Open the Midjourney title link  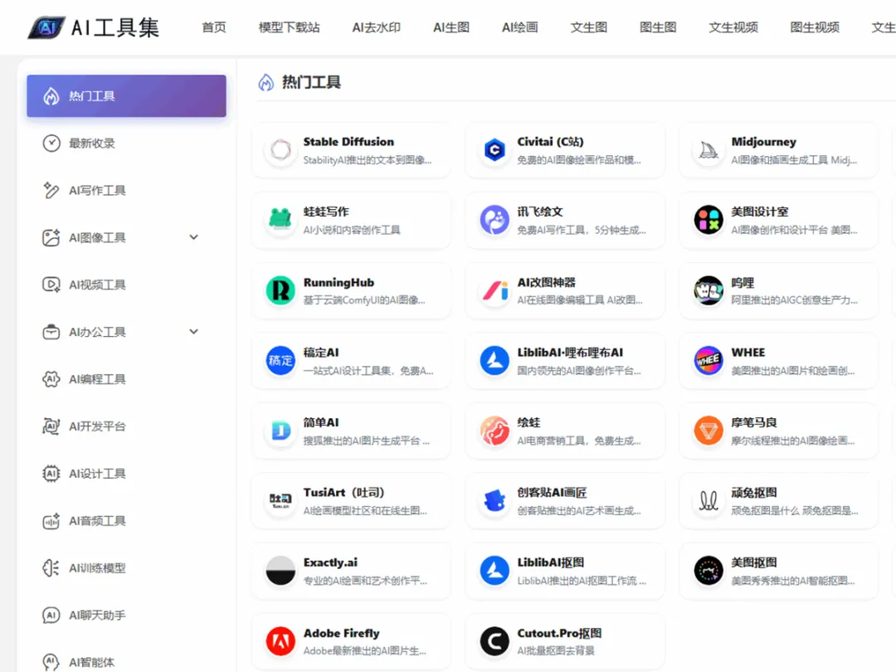point(763,142)
